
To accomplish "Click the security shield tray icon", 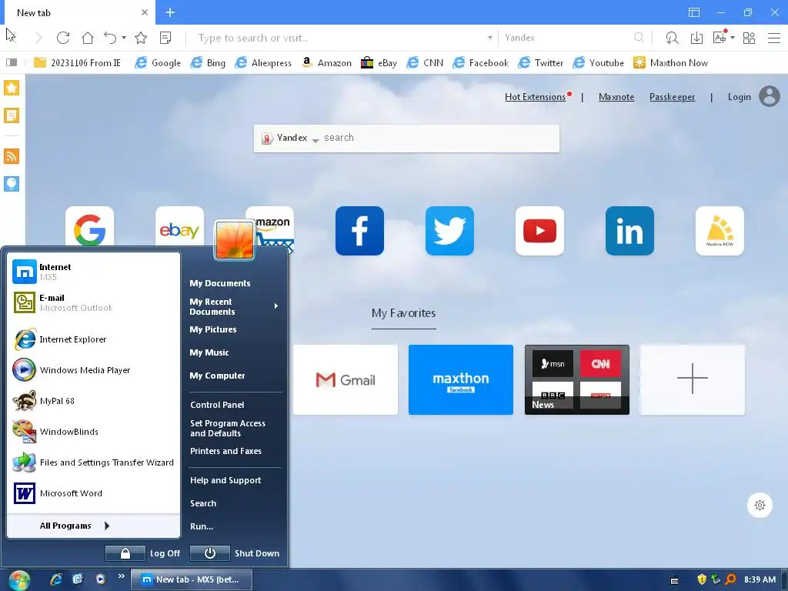I will 702,579.
